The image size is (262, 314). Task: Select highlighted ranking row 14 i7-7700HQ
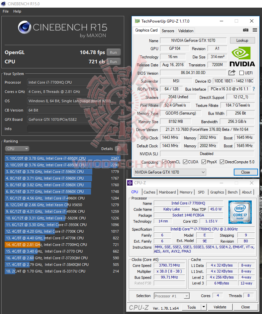click(62, 245)
